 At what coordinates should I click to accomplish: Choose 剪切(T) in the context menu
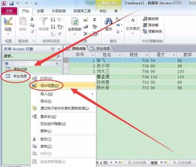click(x=64, y=139)
